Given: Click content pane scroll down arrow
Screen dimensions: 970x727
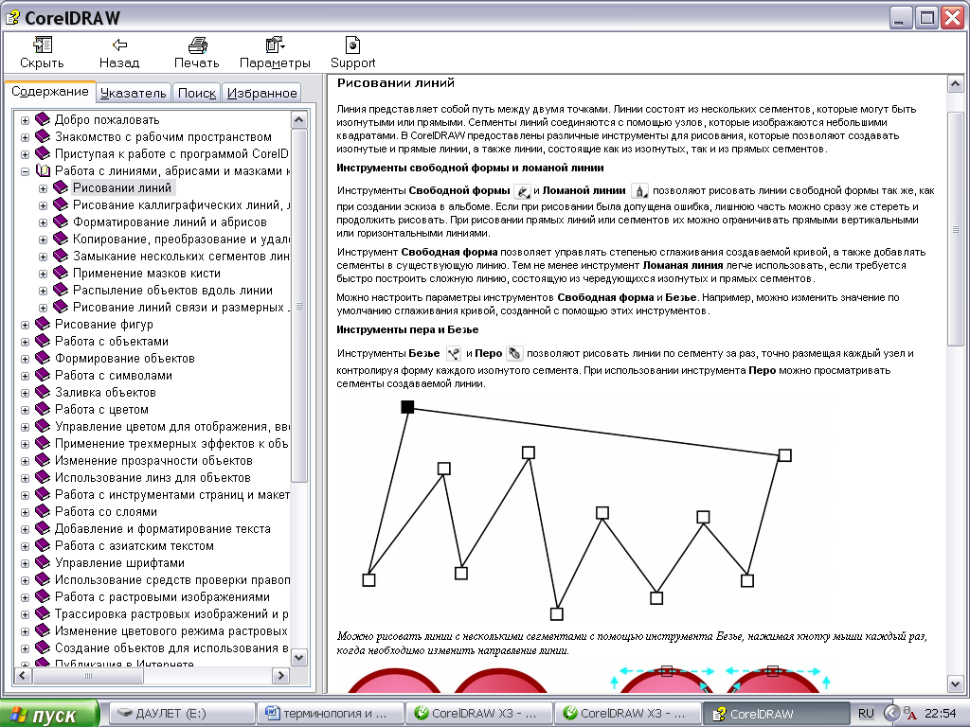Looking at the screenshot, I should [955, 683].
